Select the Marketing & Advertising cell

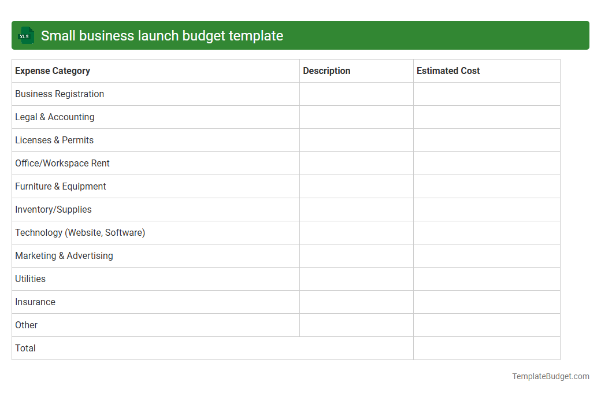tap(64, 255)
